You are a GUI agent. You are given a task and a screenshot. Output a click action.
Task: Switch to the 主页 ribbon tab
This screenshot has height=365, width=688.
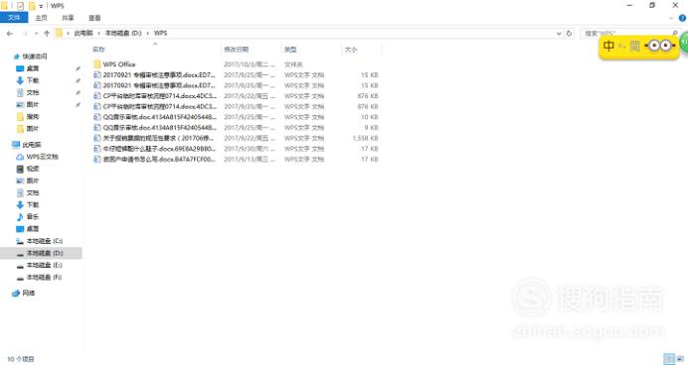41,18
